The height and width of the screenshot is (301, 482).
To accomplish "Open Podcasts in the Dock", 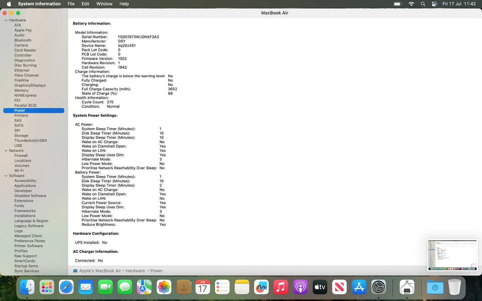I will click(x=301, y=287).
